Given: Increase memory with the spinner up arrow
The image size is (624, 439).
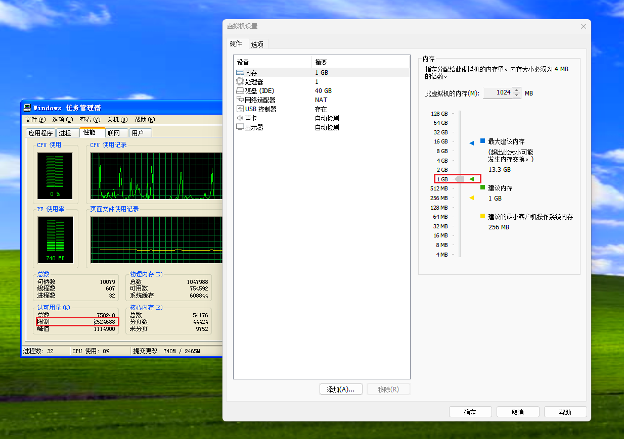Looking at the screenshot, I should tap(516, 90).
